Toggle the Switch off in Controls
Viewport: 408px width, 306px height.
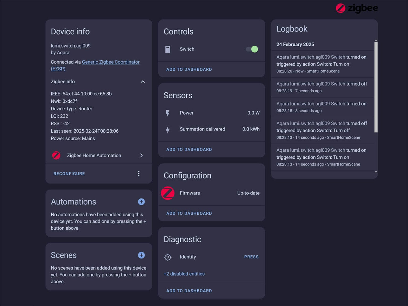click(252, 49)
